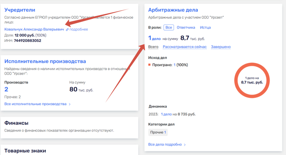Open Все дела подробно link
Screen dimensions: 286x155
click(x=165, y=144)
